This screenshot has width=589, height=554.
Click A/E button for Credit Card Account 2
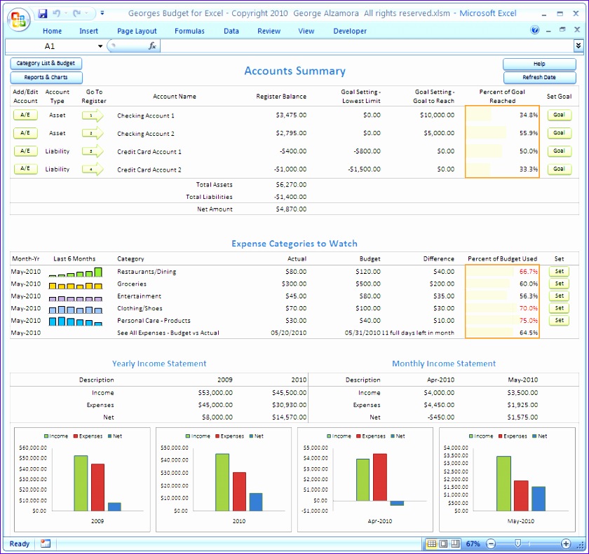(x=25, y=168)
